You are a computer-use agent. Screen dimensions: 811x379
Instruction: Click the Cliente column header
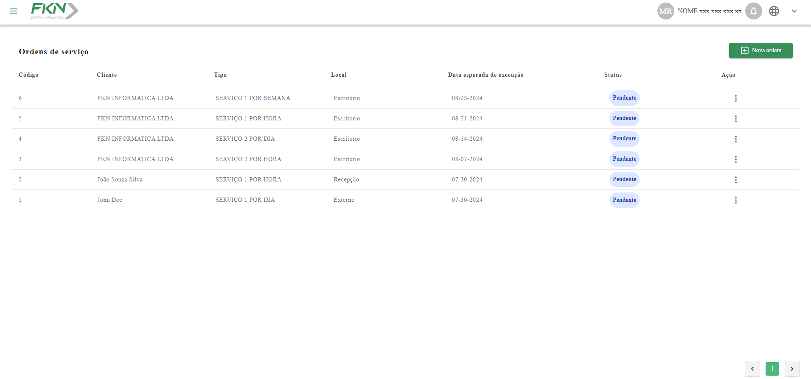107,75
